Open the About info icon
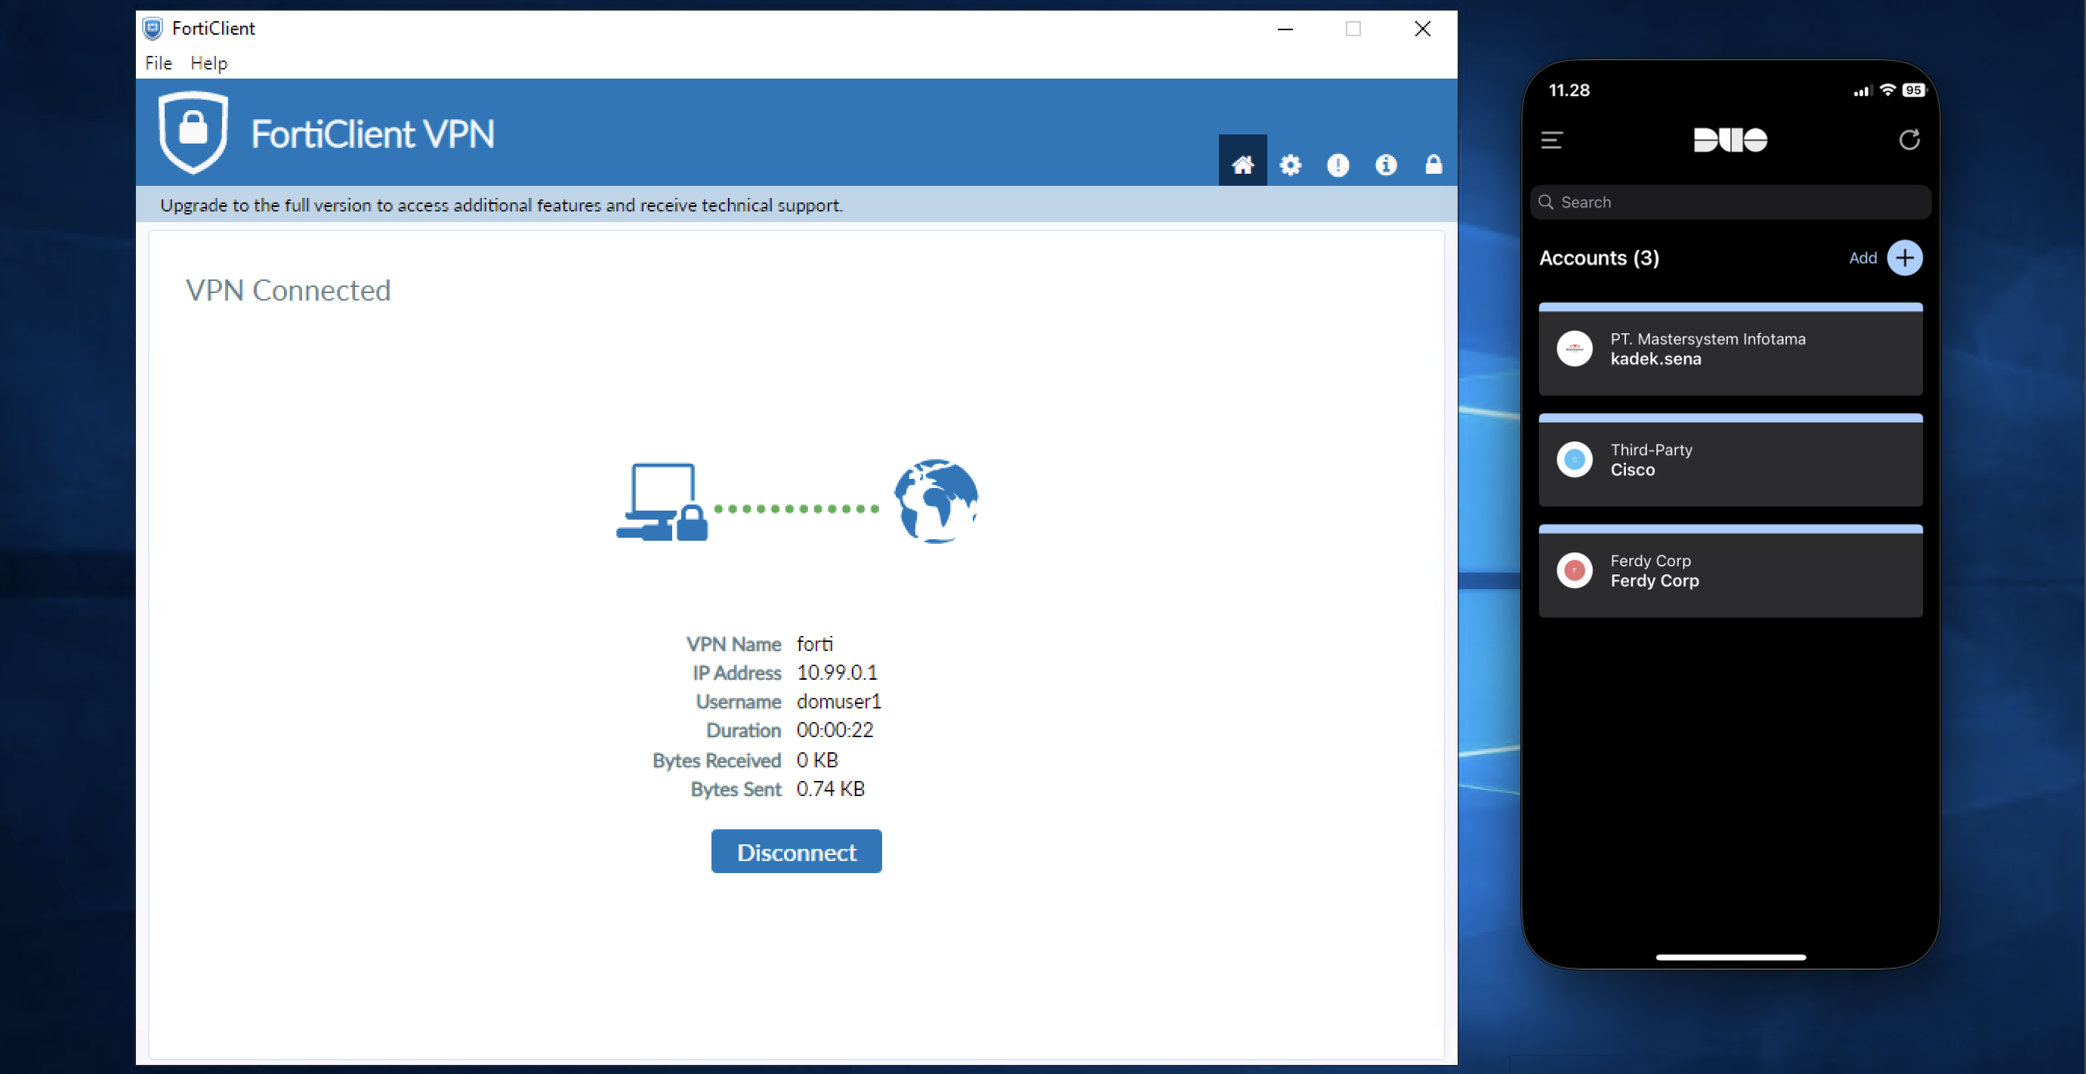The width and height of the screenshot is (2086, 1074). 1386,165
